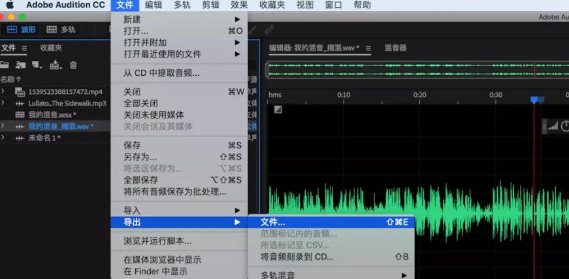The height and width of the screenshot is (279, 569).
Task: Choose 另存为... menu item
Action: (x=179, y=157)
